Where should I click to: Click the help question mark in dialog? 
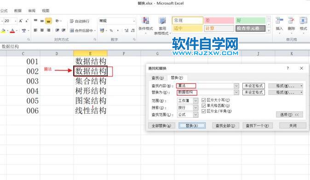pos(287,68)
